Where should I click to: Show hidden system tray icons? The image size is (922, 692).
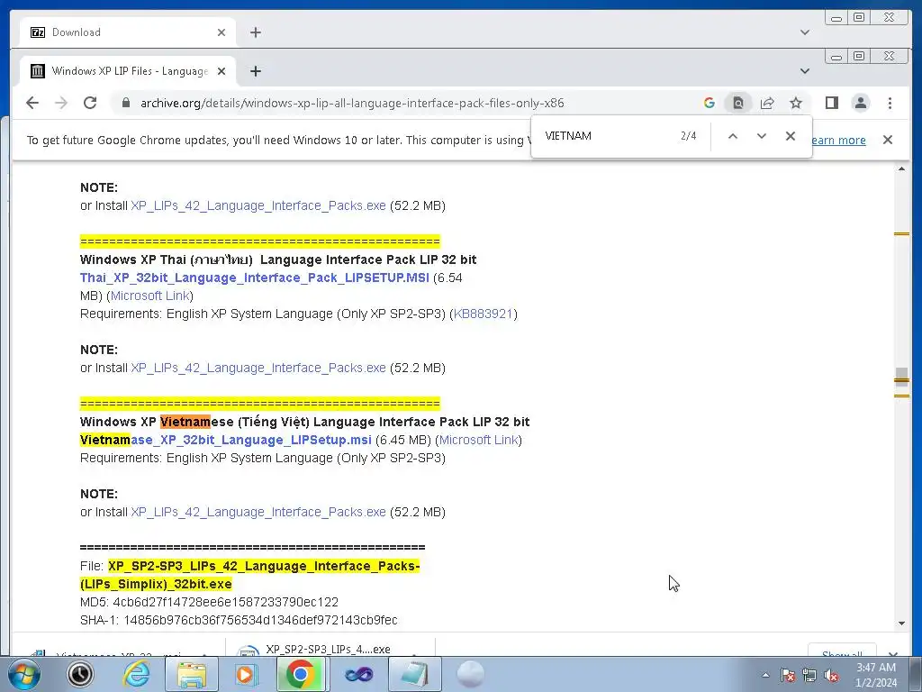click(x=765, y=676)
